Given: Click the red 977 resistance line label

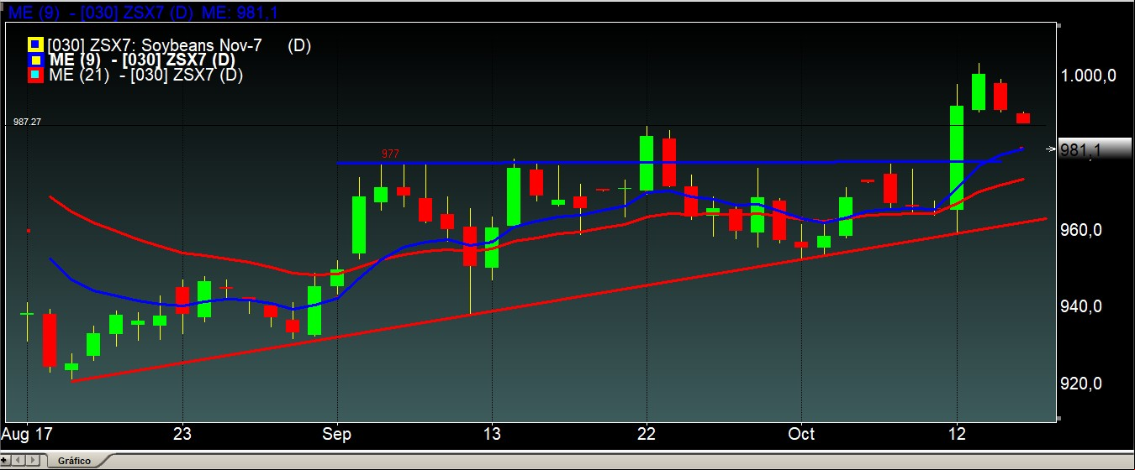Looking at the screenshot, I should (x=390, y=154).
